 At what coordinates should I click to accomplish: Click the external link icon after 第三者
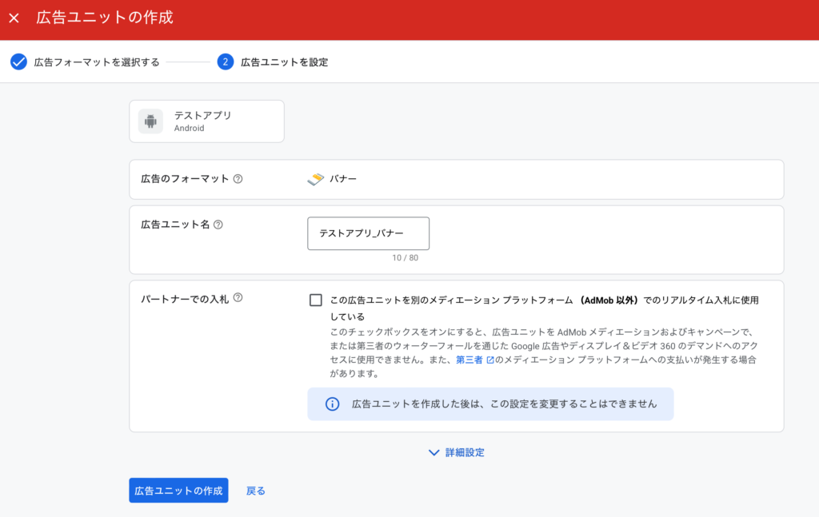click(x=490, y=360)
